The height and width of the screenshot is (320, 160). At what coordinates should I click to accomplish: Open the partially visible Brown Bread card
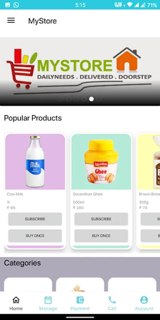149,191
